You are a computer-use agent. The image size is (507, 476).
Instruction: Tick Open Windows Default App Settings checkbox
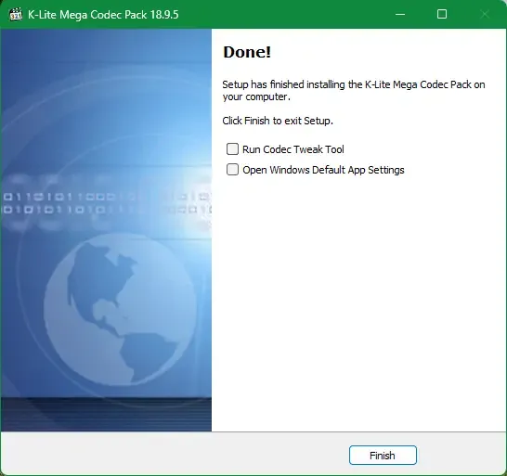(x=232, y=169)
